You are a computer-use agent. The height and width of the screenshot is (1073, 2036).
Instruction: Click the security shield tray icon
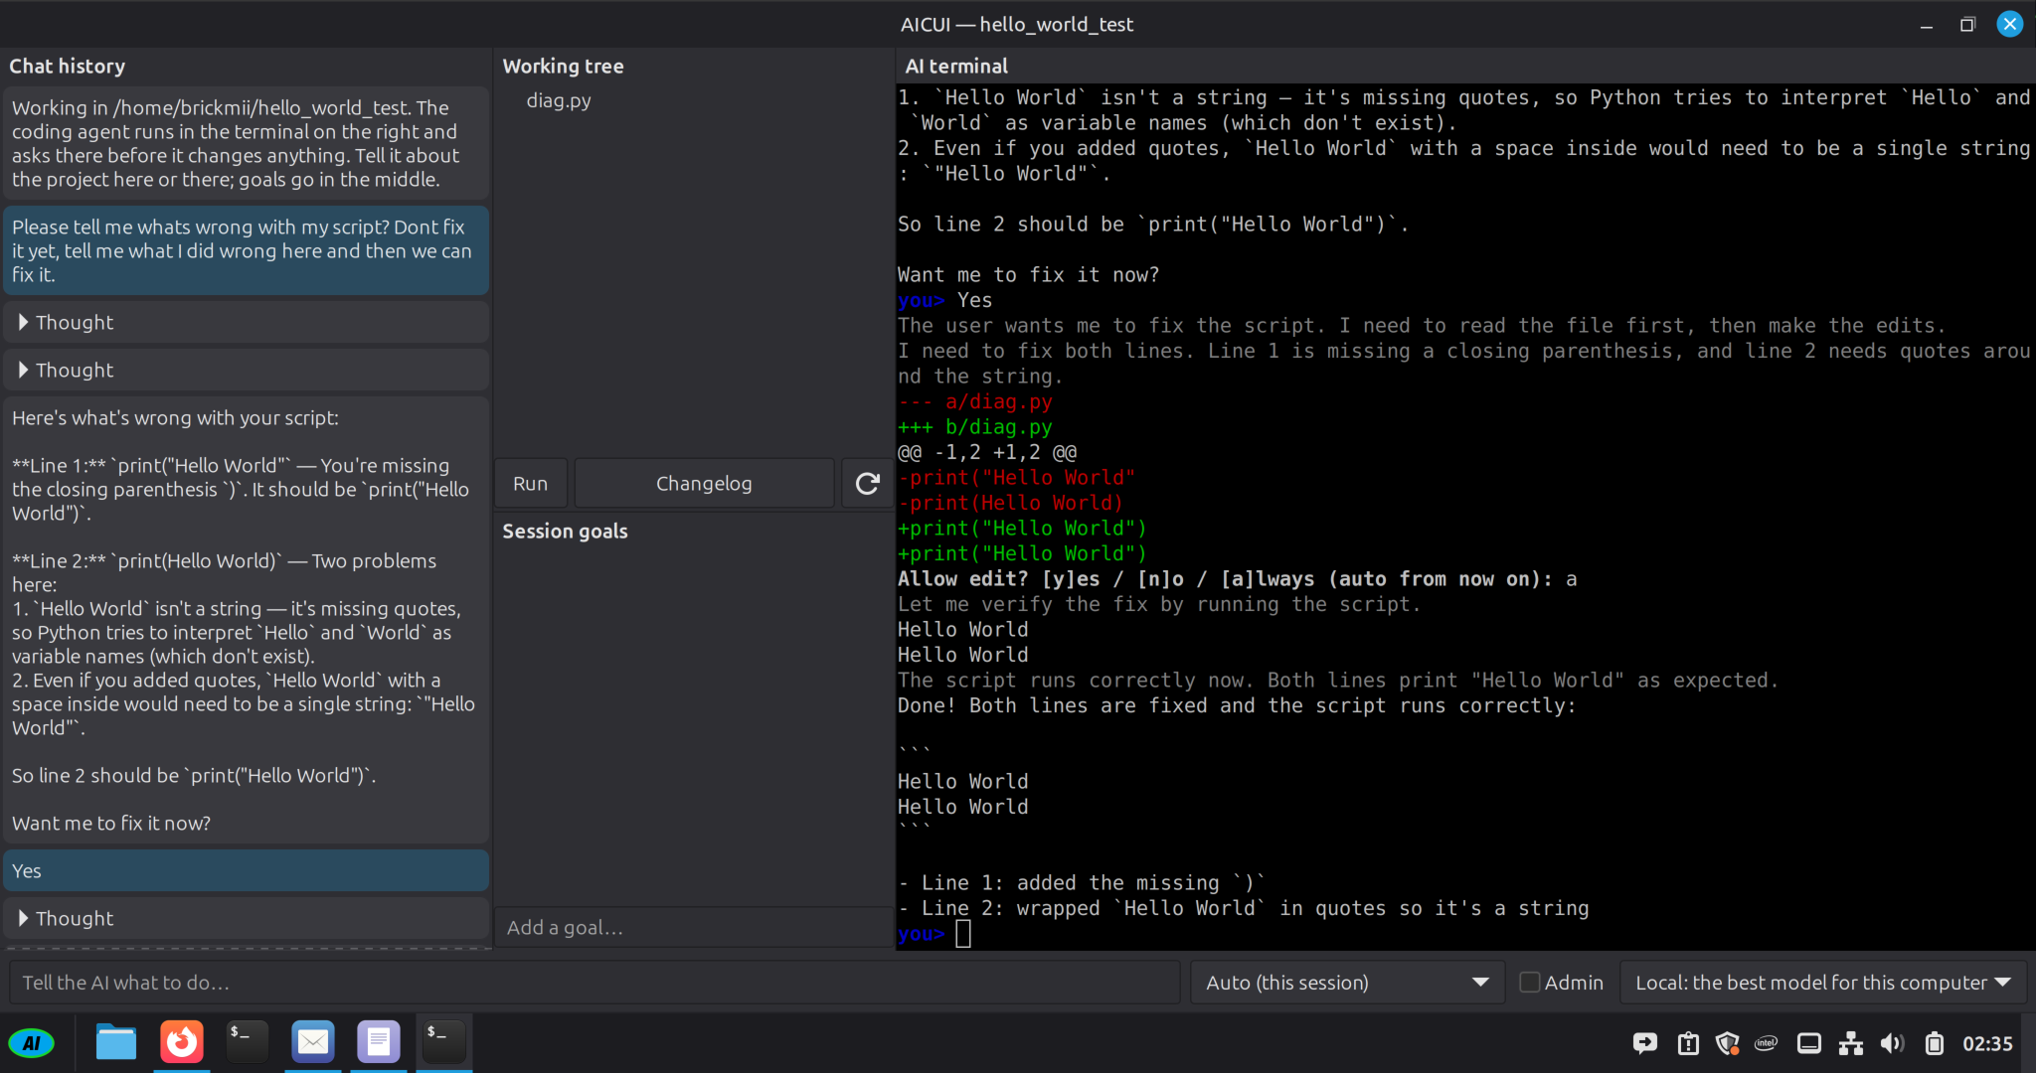[x=1728, y=1043]
